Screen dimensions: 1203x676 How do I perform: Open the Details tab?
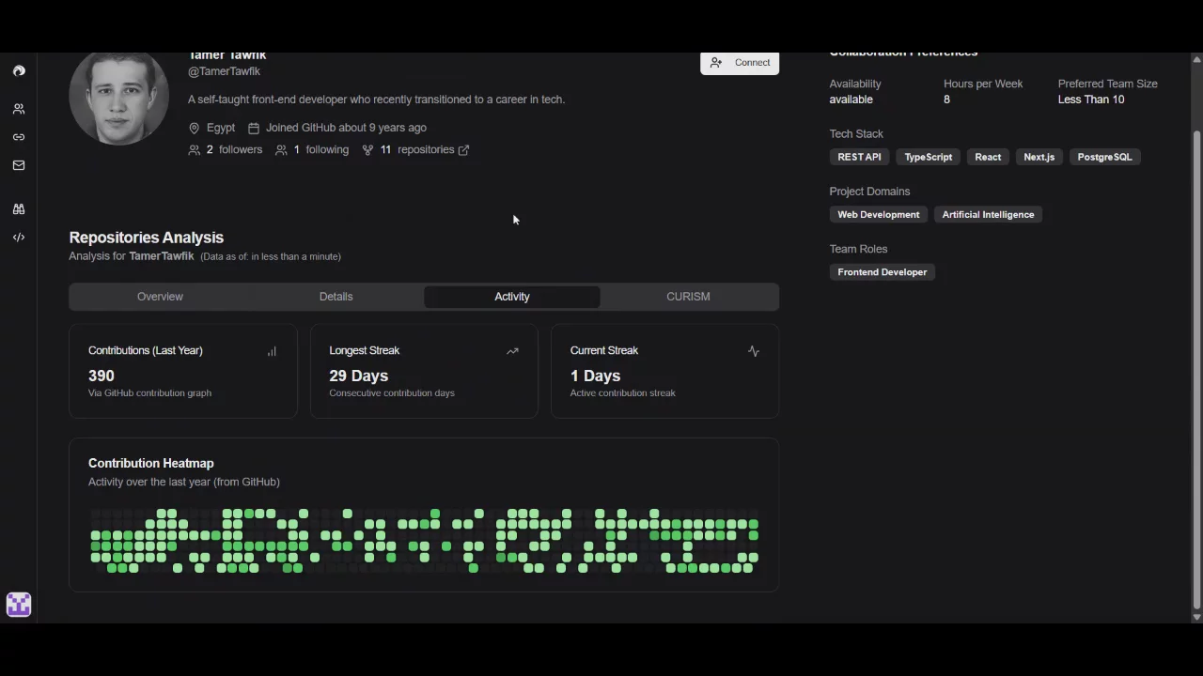[336, 297]
